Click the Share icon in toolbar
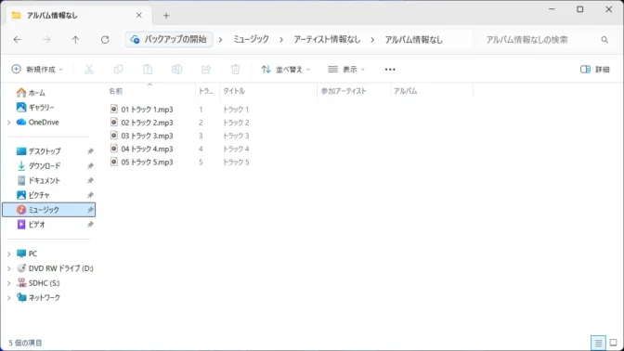Viewport: 624px width, 351px height. [206, 70]
